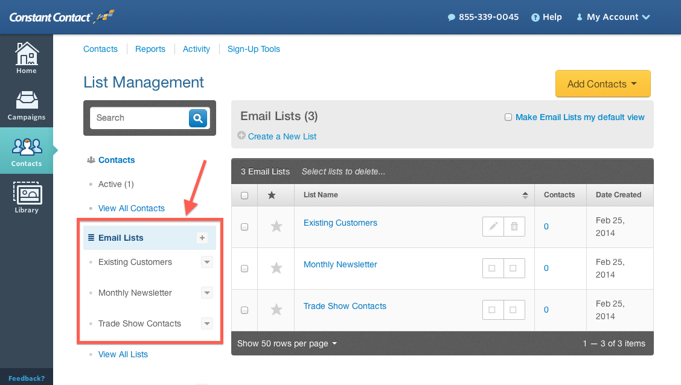Click the contact count for Trade Show Contacts
This screenshot has height=385, width=681.
coord(546,310)
